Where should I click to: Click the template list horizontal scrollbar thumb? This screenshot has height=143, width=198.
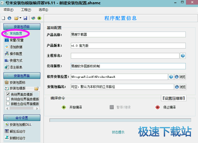[x=22, y=108]
